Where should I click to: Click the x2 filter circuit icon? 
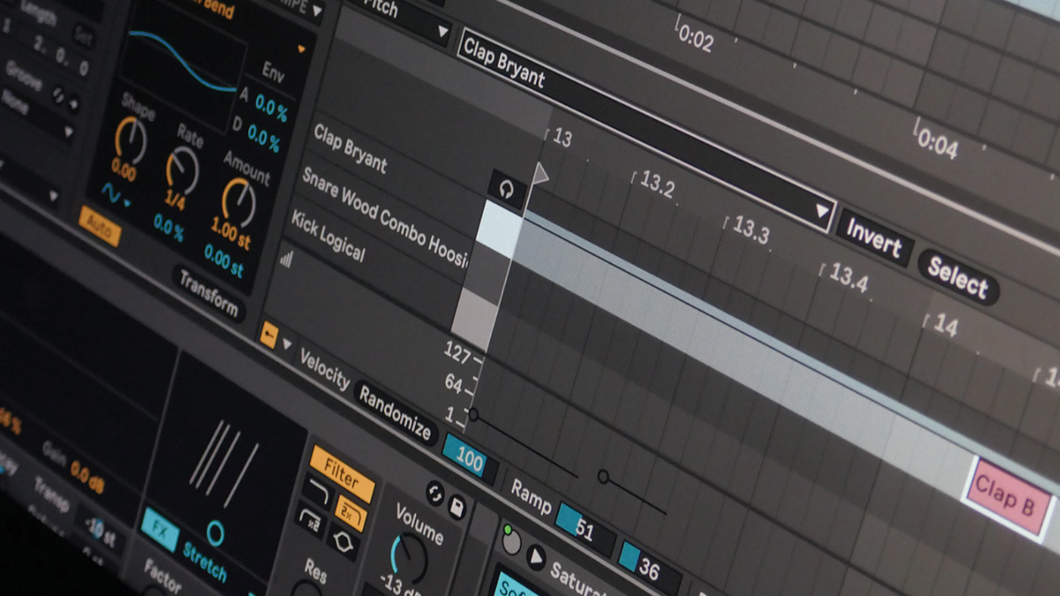tap(310, 519)
